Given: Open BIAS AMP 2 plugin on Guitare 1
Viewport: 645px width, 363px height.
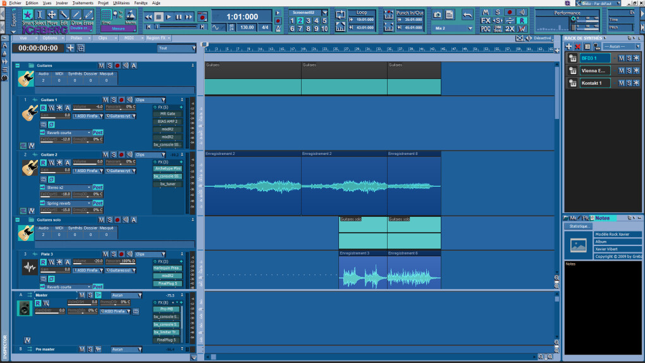Looking at the screenshot, I should pos(168,121).
